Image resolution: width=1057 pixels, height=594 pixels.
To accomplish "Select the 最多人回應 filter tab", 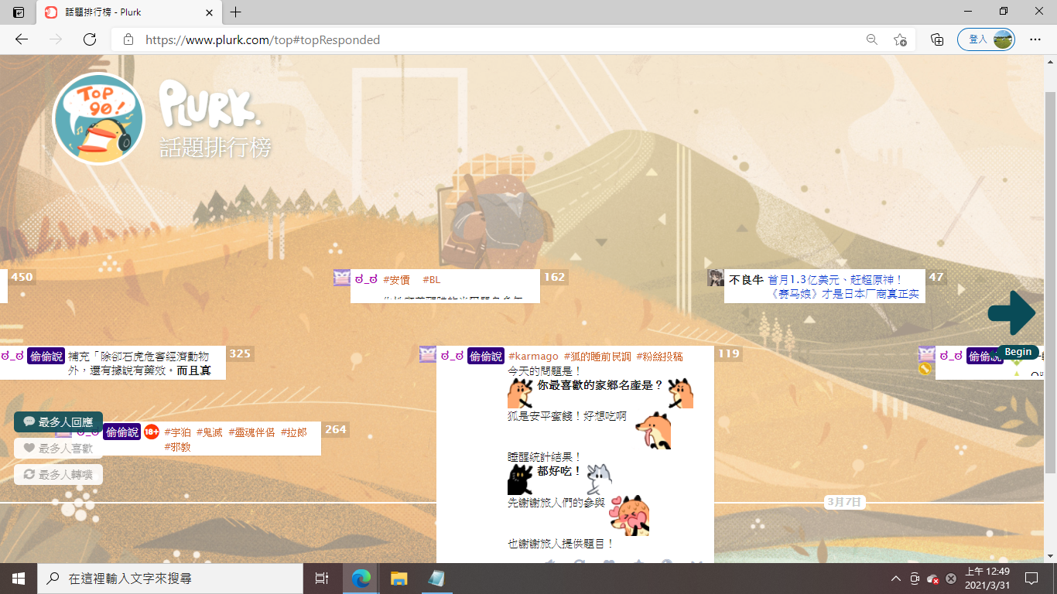I will click(58, 422).
